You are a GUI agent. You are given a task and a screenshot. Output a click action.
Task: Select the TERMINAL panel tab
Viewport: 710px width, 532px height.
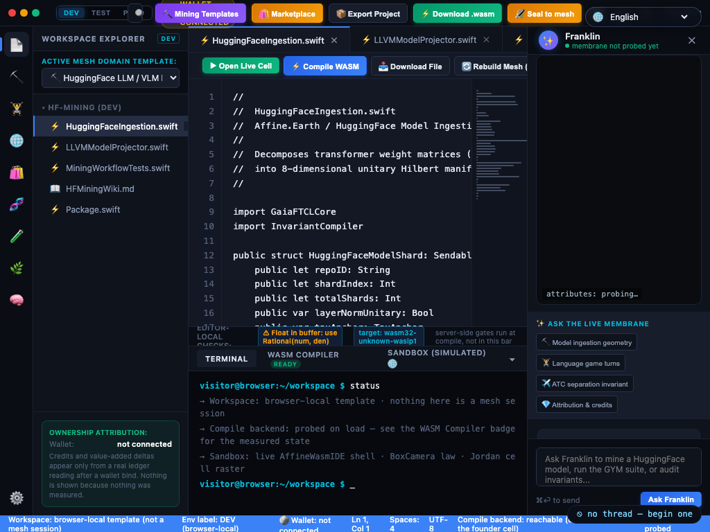tap(227, 359)
